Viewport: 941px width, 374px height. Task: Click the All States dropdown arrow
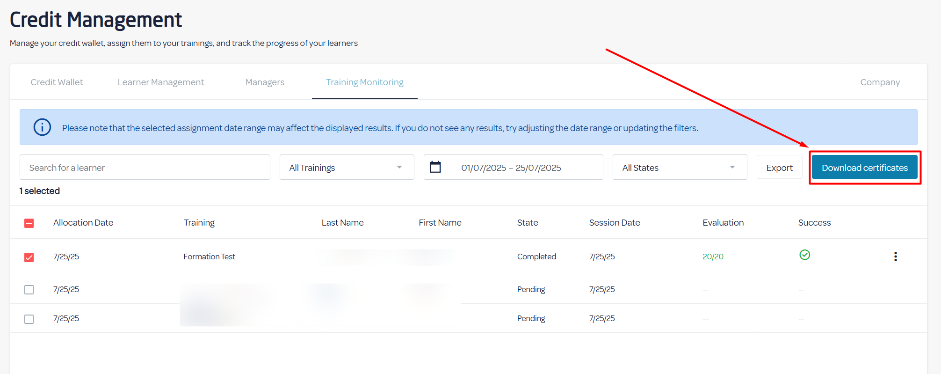[x=732, y=168]
